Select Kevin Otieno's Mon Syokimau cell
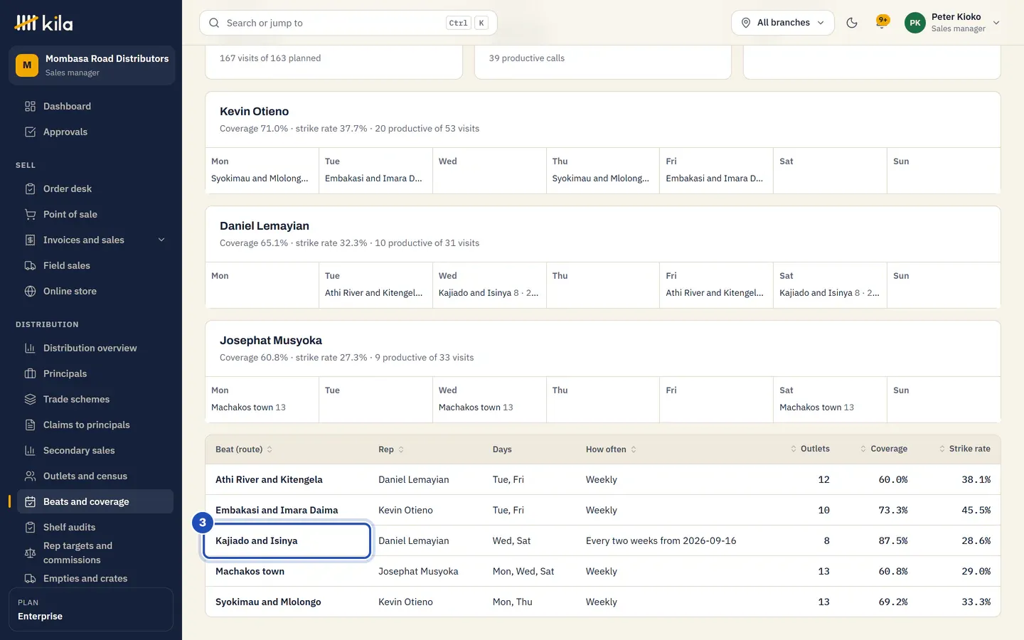Image resolution: width=1024 pixels, height=640 pixels. coord(262,171)
